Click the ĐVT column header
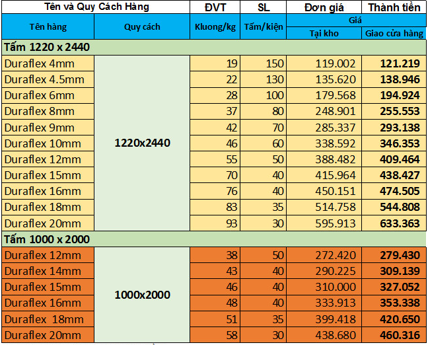 pos(215,7)
